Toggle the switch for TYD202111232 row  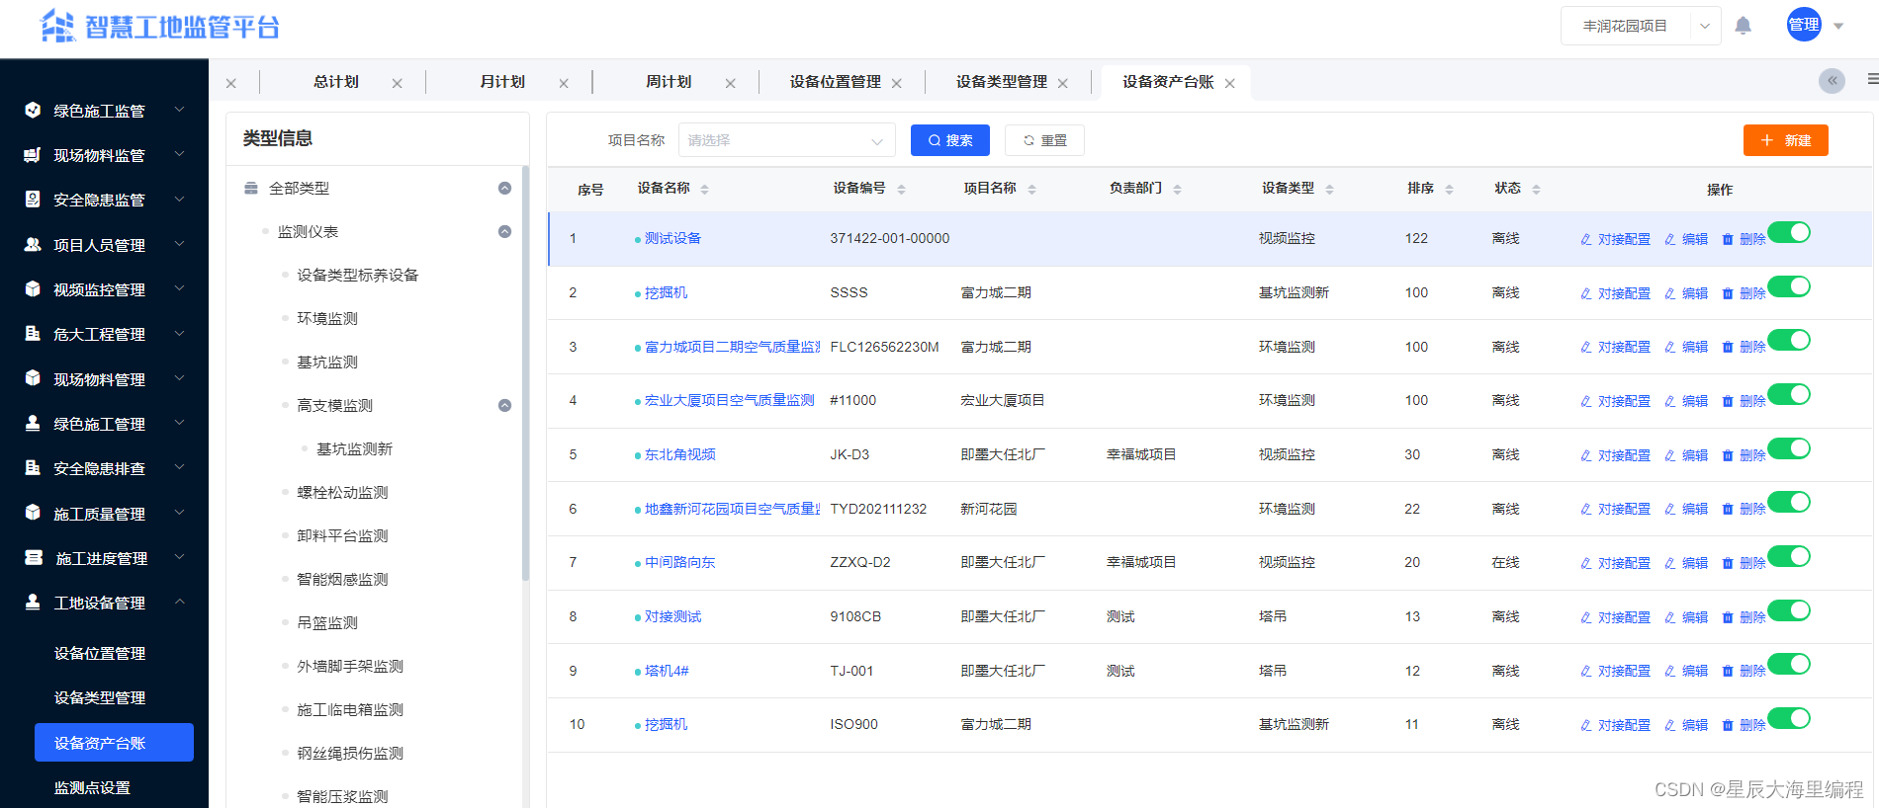[1789, 502]
